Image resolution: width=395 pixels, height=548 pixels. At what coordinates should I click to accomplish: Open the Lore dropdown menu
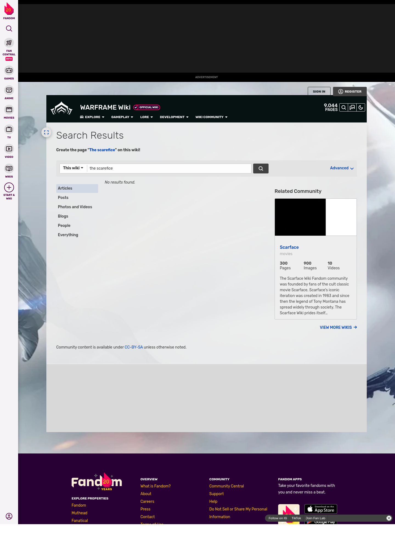(x=146, y=117)
